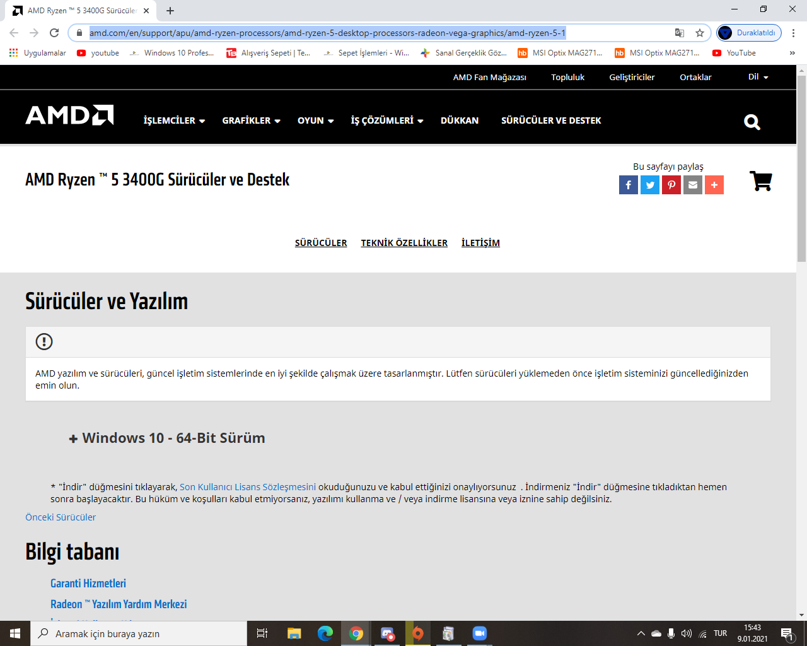Click the microphone tray icon
Screen dimensions: 807x646
(671, 633)
